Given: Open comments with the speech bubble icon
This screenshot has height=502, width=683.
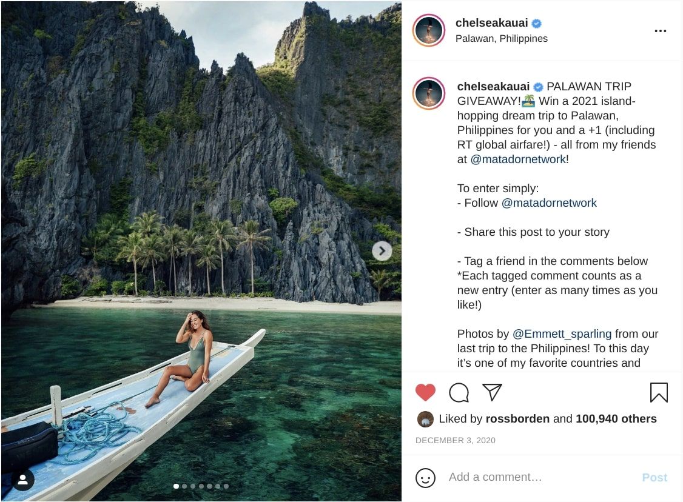Looking at the screenshot, I should coord(459,392).
